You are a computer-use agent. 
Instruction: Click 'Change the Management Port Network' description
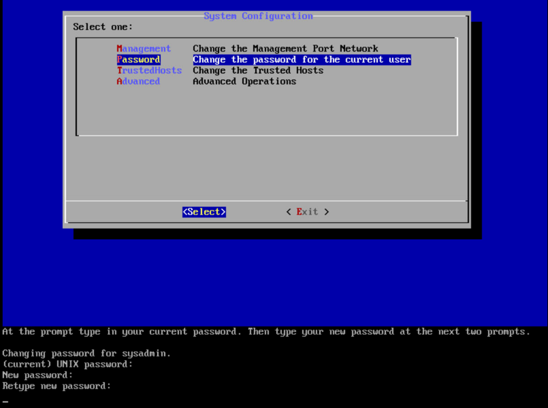285,49
